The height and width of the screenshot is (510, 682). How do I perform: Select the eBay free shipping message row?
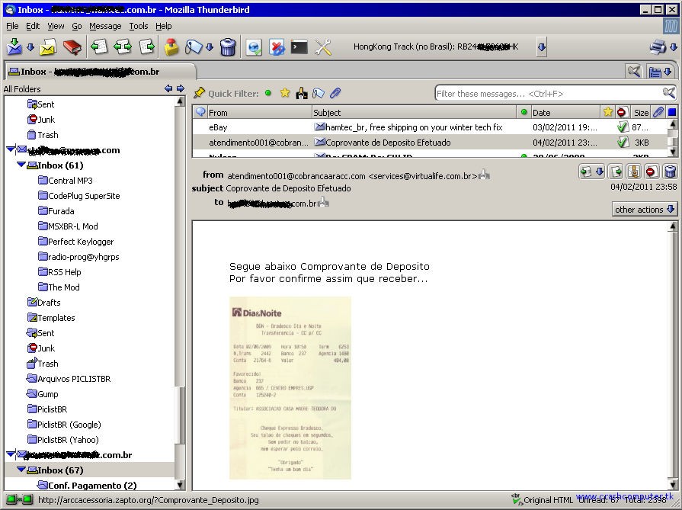pos(430,127)
